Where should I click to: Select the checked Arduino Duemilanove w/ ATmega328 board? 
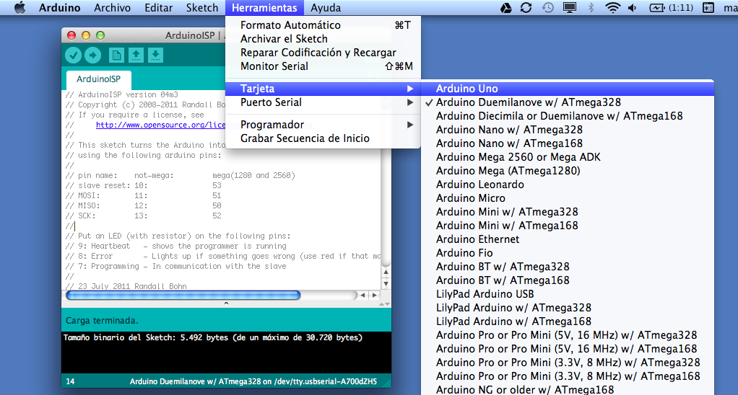(568, 102)
